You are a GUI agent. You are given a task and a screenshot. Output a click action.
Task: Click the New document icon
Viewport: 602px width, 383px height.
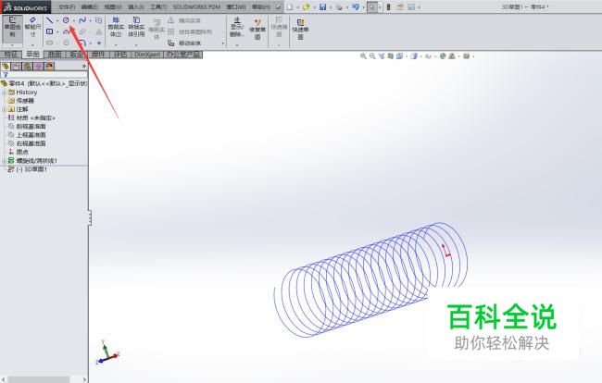[290, 6]
